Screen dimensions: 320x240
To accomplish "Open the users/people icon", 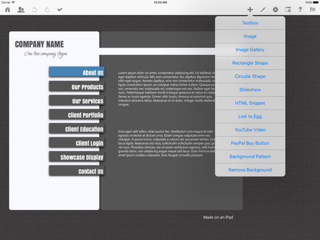I will [21, 10].
